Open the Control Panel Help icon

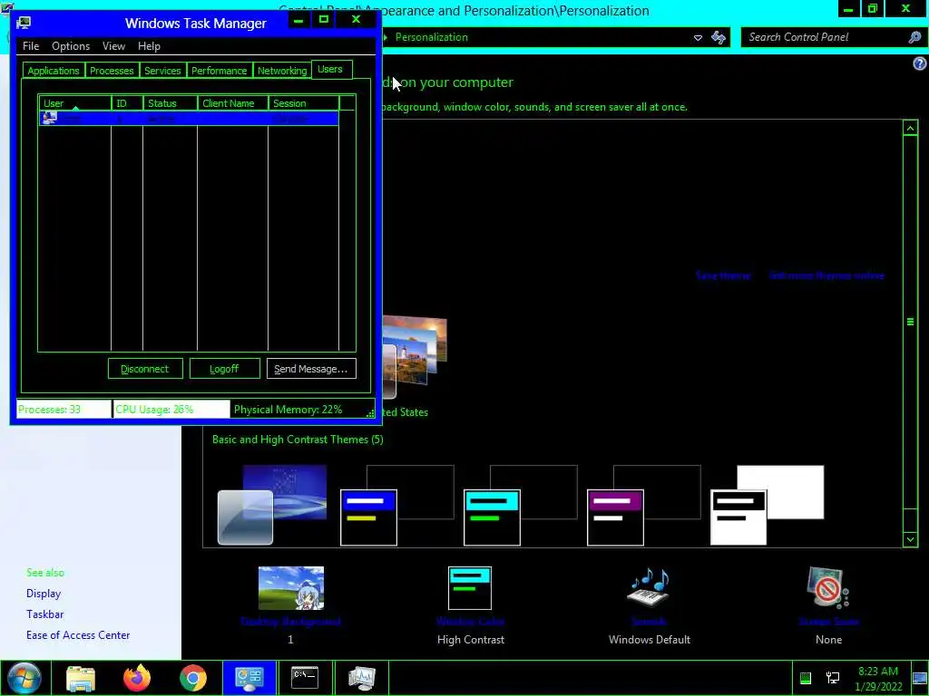tap(920, 64)
